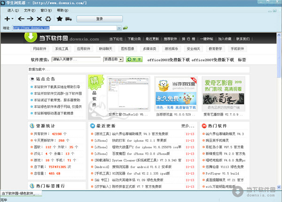Select the 网络软件 category tab

tap(40, 49)
